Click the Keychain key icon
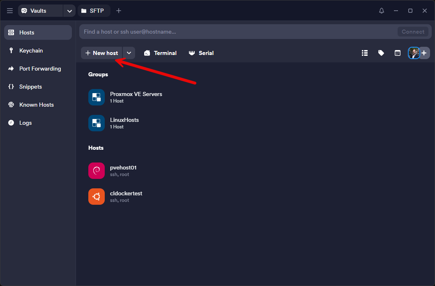The height and width of the screenshot is (286, 435). (x=11, y=50)
